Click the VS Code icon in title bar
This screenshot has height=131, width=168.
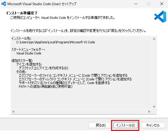tap(3, 4)
